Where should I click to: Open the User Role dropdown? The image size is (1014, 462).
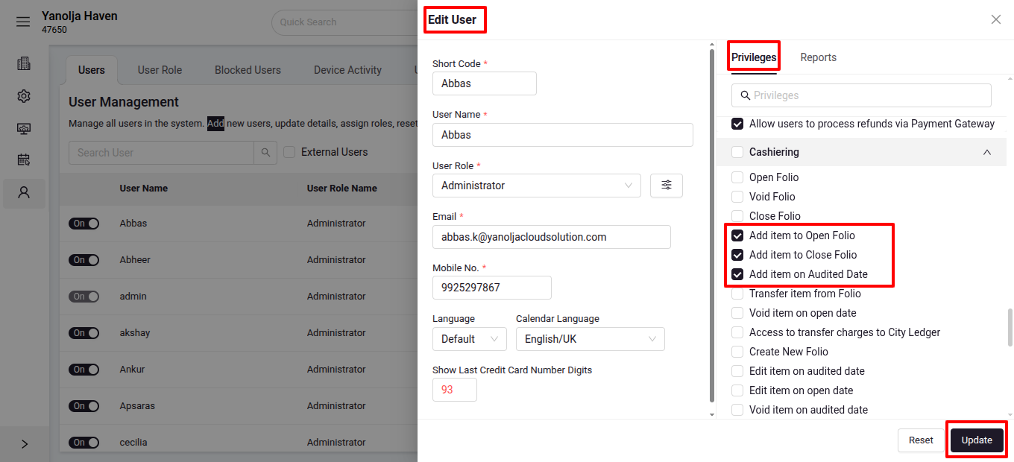[x=537, y=186]
